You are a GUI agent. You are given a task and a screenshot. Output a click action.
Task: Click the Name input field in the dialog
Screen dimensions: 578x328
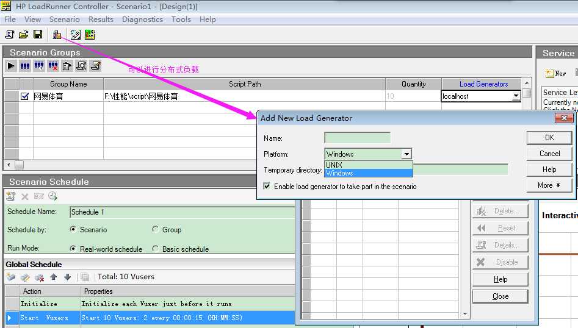click(x=357, y=138)
